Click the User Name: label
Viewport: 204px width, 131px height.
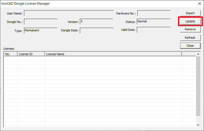point(15,13)
